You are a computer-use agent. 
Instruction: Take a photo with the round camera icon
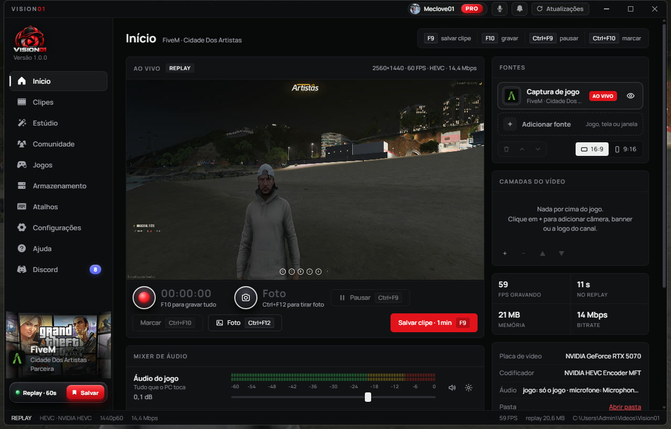(x=246, y=298)
